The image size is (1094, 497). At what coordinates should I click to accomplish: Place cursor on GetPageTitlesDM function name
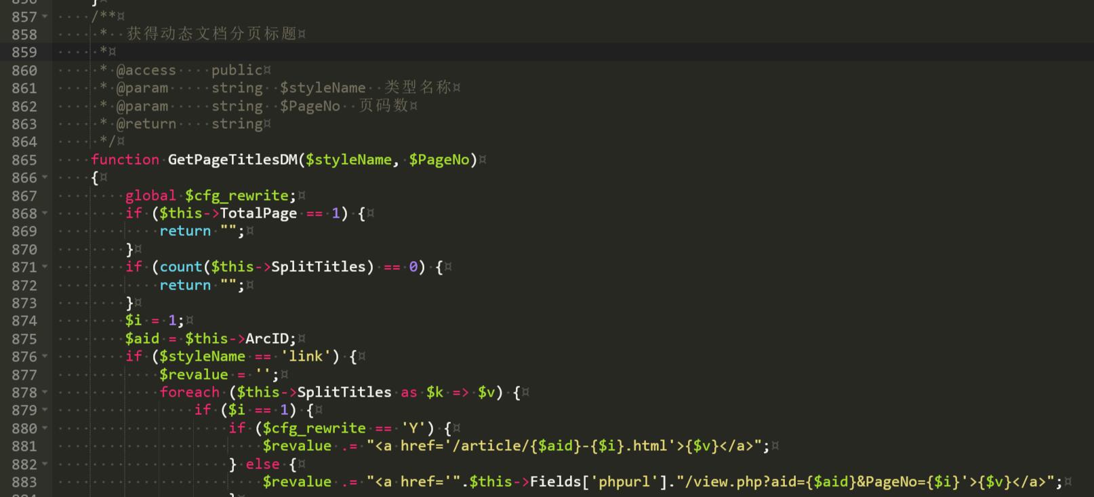click(x=232, y=160)
